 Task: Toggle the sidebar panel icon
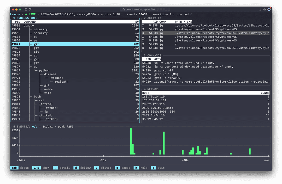tap(26, 9)
